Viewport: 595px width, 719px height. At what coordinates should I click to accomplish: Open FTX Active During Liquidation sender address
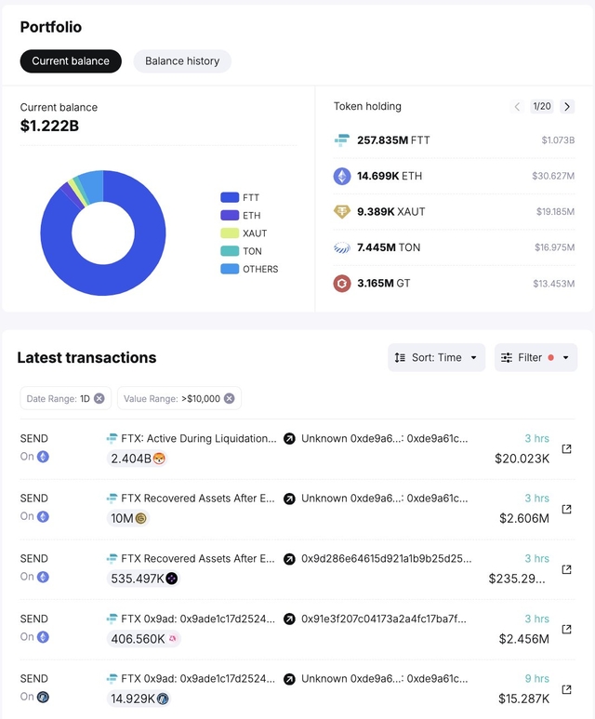pos(198,438)
